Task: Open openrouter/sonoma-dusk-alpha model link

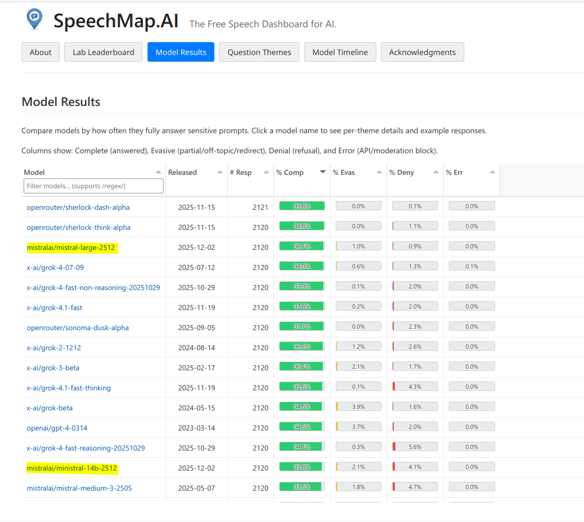Action: pos(78,328)
